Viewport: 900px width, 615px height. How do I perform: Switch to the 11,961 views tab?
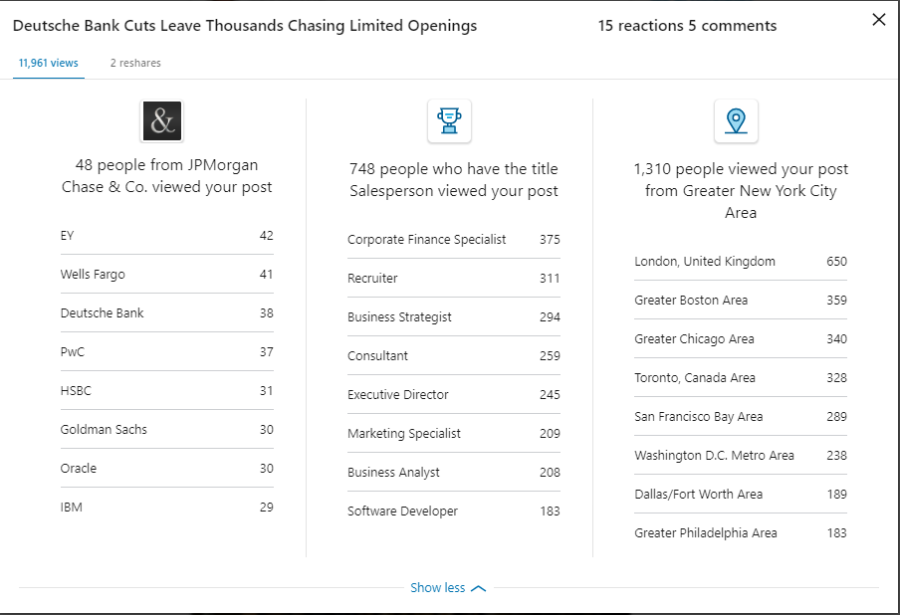(x=48, y=63)
